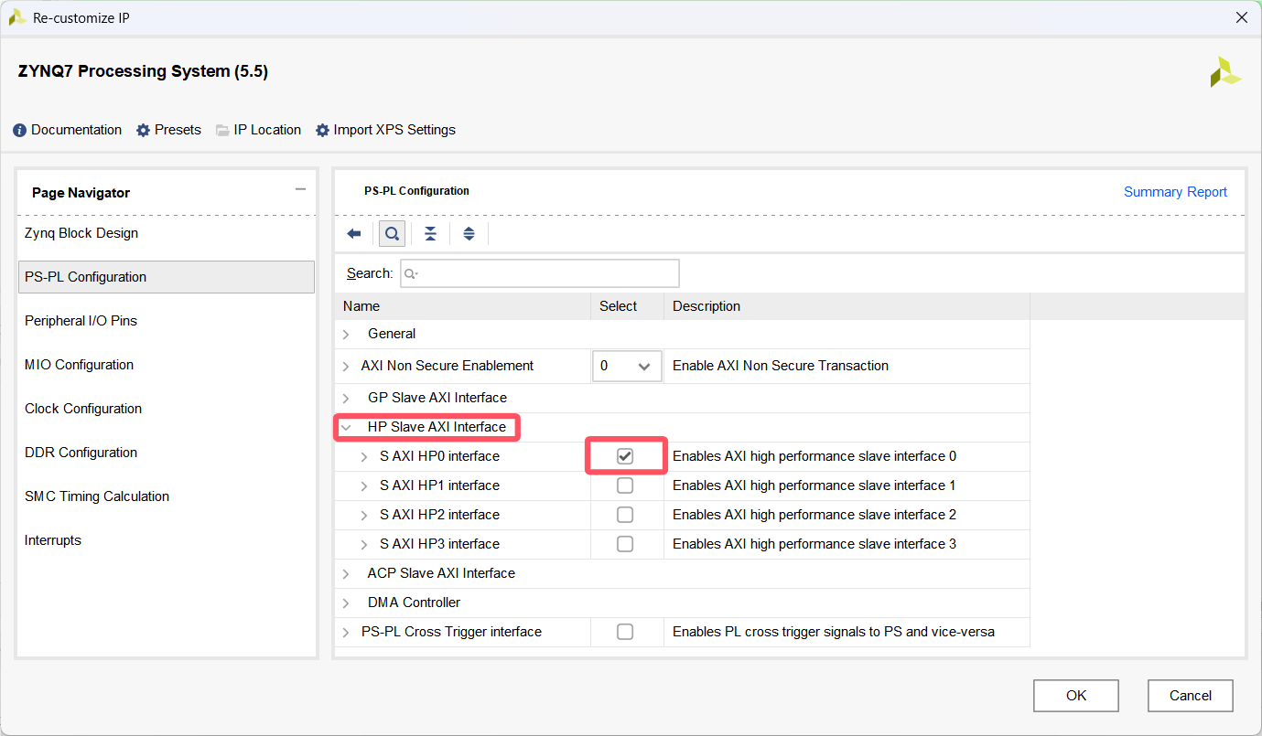Expand the General tree row
Image resolution: width=1262 pixels, height=736 pixels.
pos(346,335)
